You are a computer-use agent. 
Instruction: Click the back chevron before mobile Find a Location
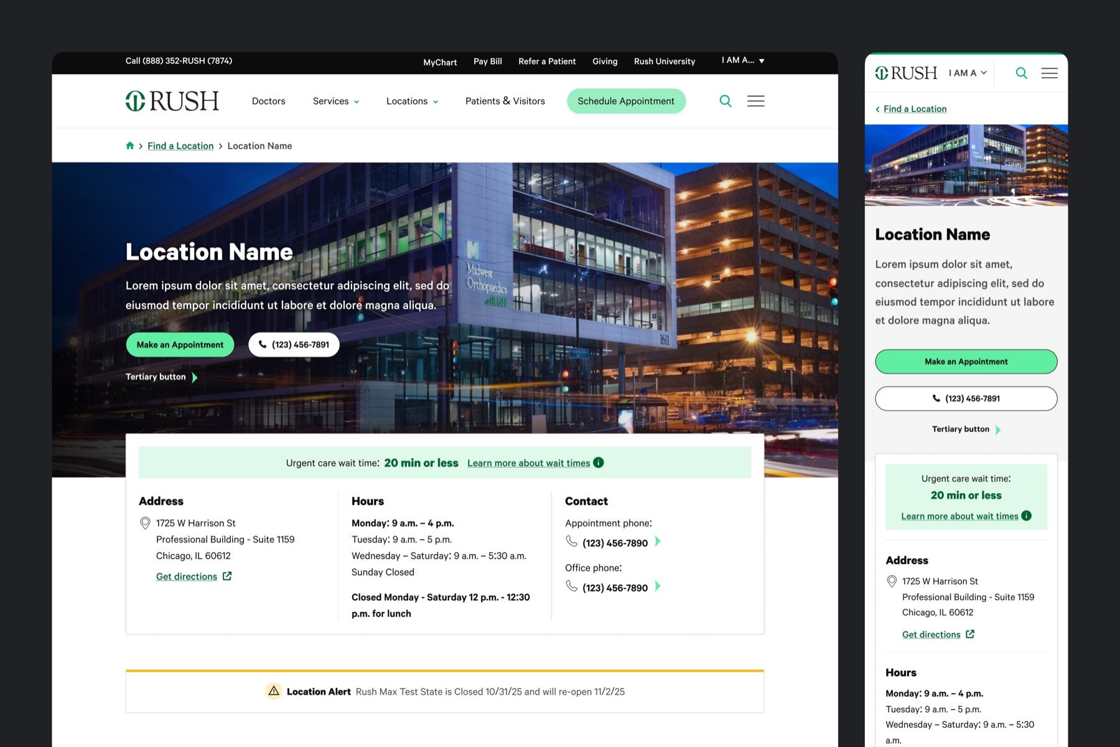coord(877,110)
